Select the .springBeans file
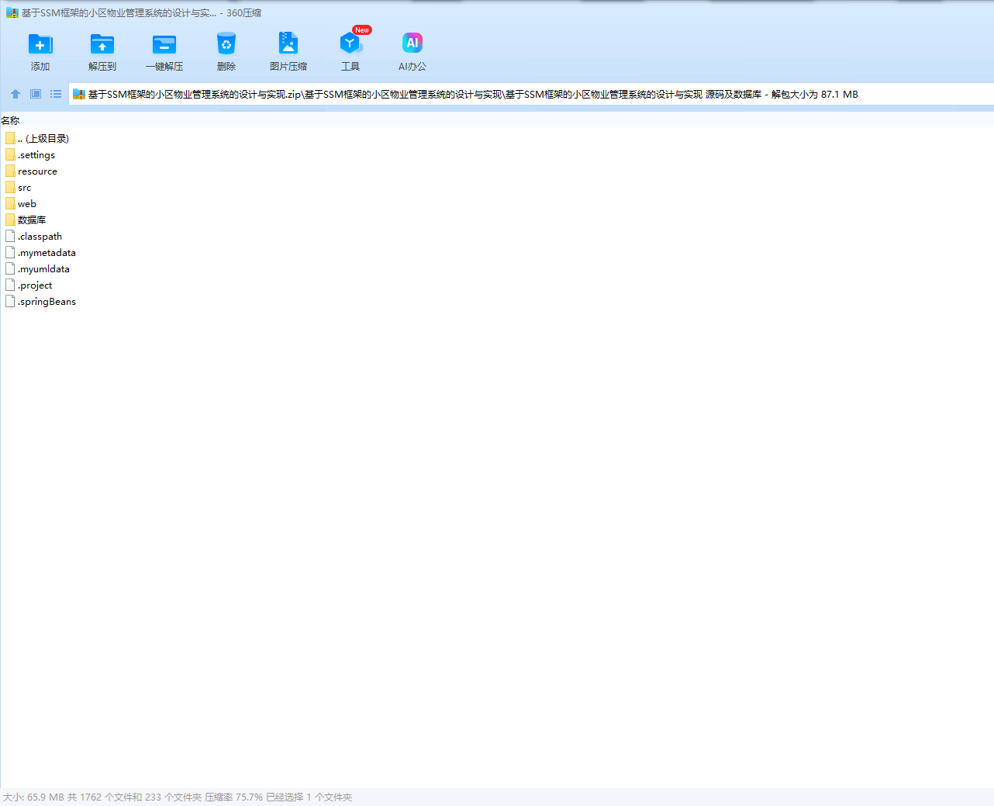 point(40,301)
